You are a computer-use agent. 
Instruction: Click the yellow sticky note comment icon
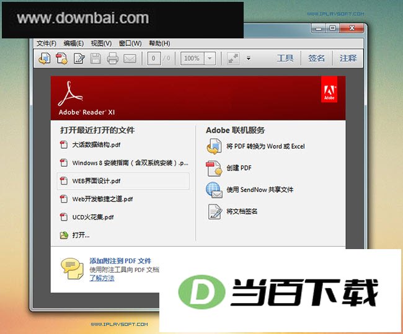[72, 268]
